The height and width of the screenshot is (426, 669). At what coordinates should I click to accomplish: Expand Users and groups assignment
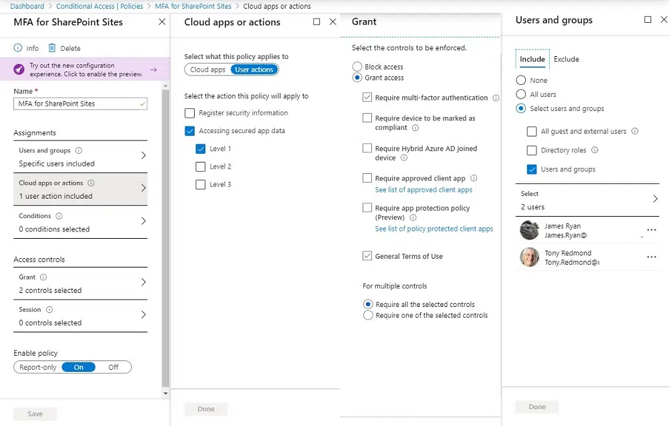tap(80, 157)
